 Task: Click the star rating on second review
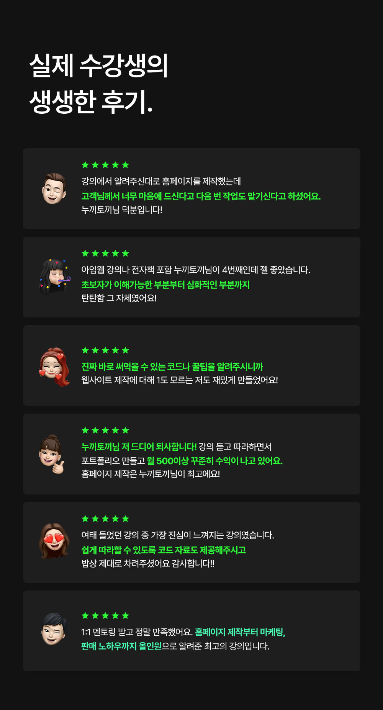(105, 254)
